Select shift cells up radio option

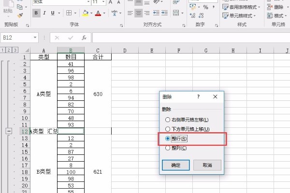[x=168, y=129]
